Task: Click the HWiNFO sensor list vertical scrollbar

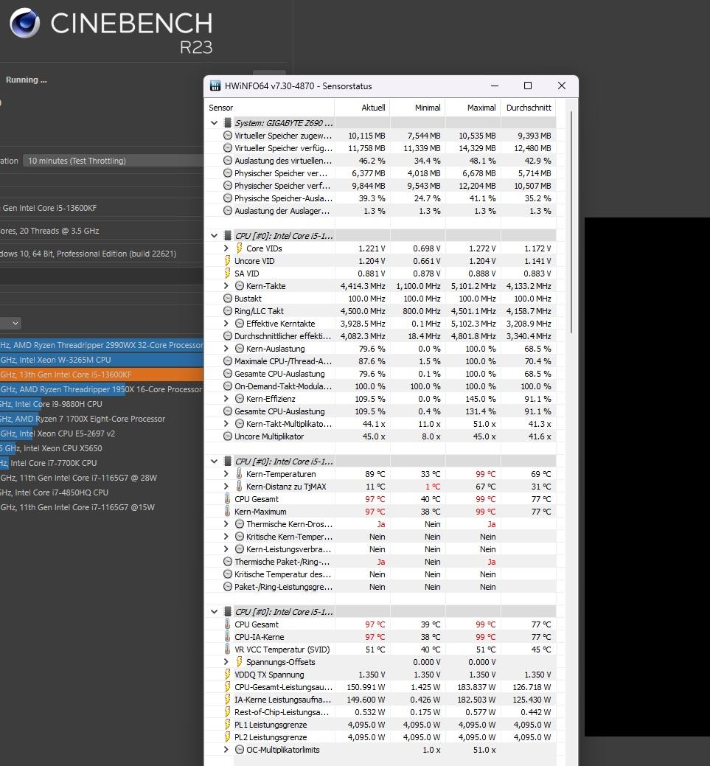Action: click(571, 222)
